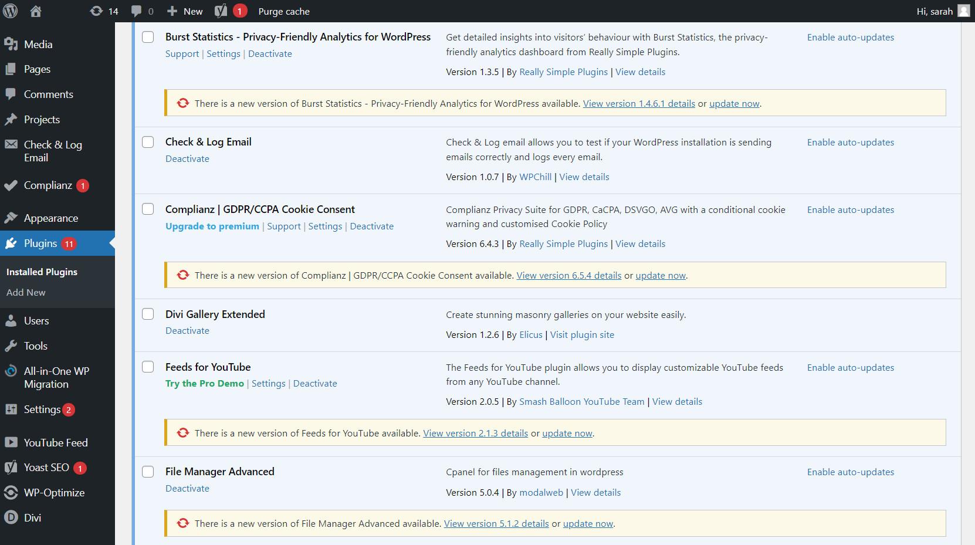
Task: Deactivate the Check & Log Email plugin
Action: click(187, 158)
